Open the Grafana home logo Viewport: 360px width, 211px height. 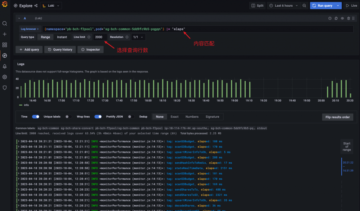5,4
